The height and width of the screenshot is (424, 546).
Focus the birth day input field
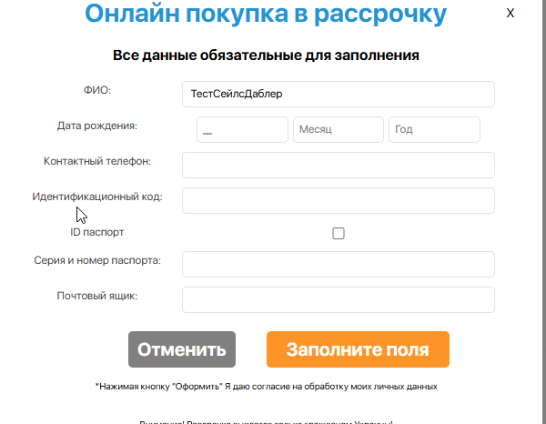pos(242,129)
